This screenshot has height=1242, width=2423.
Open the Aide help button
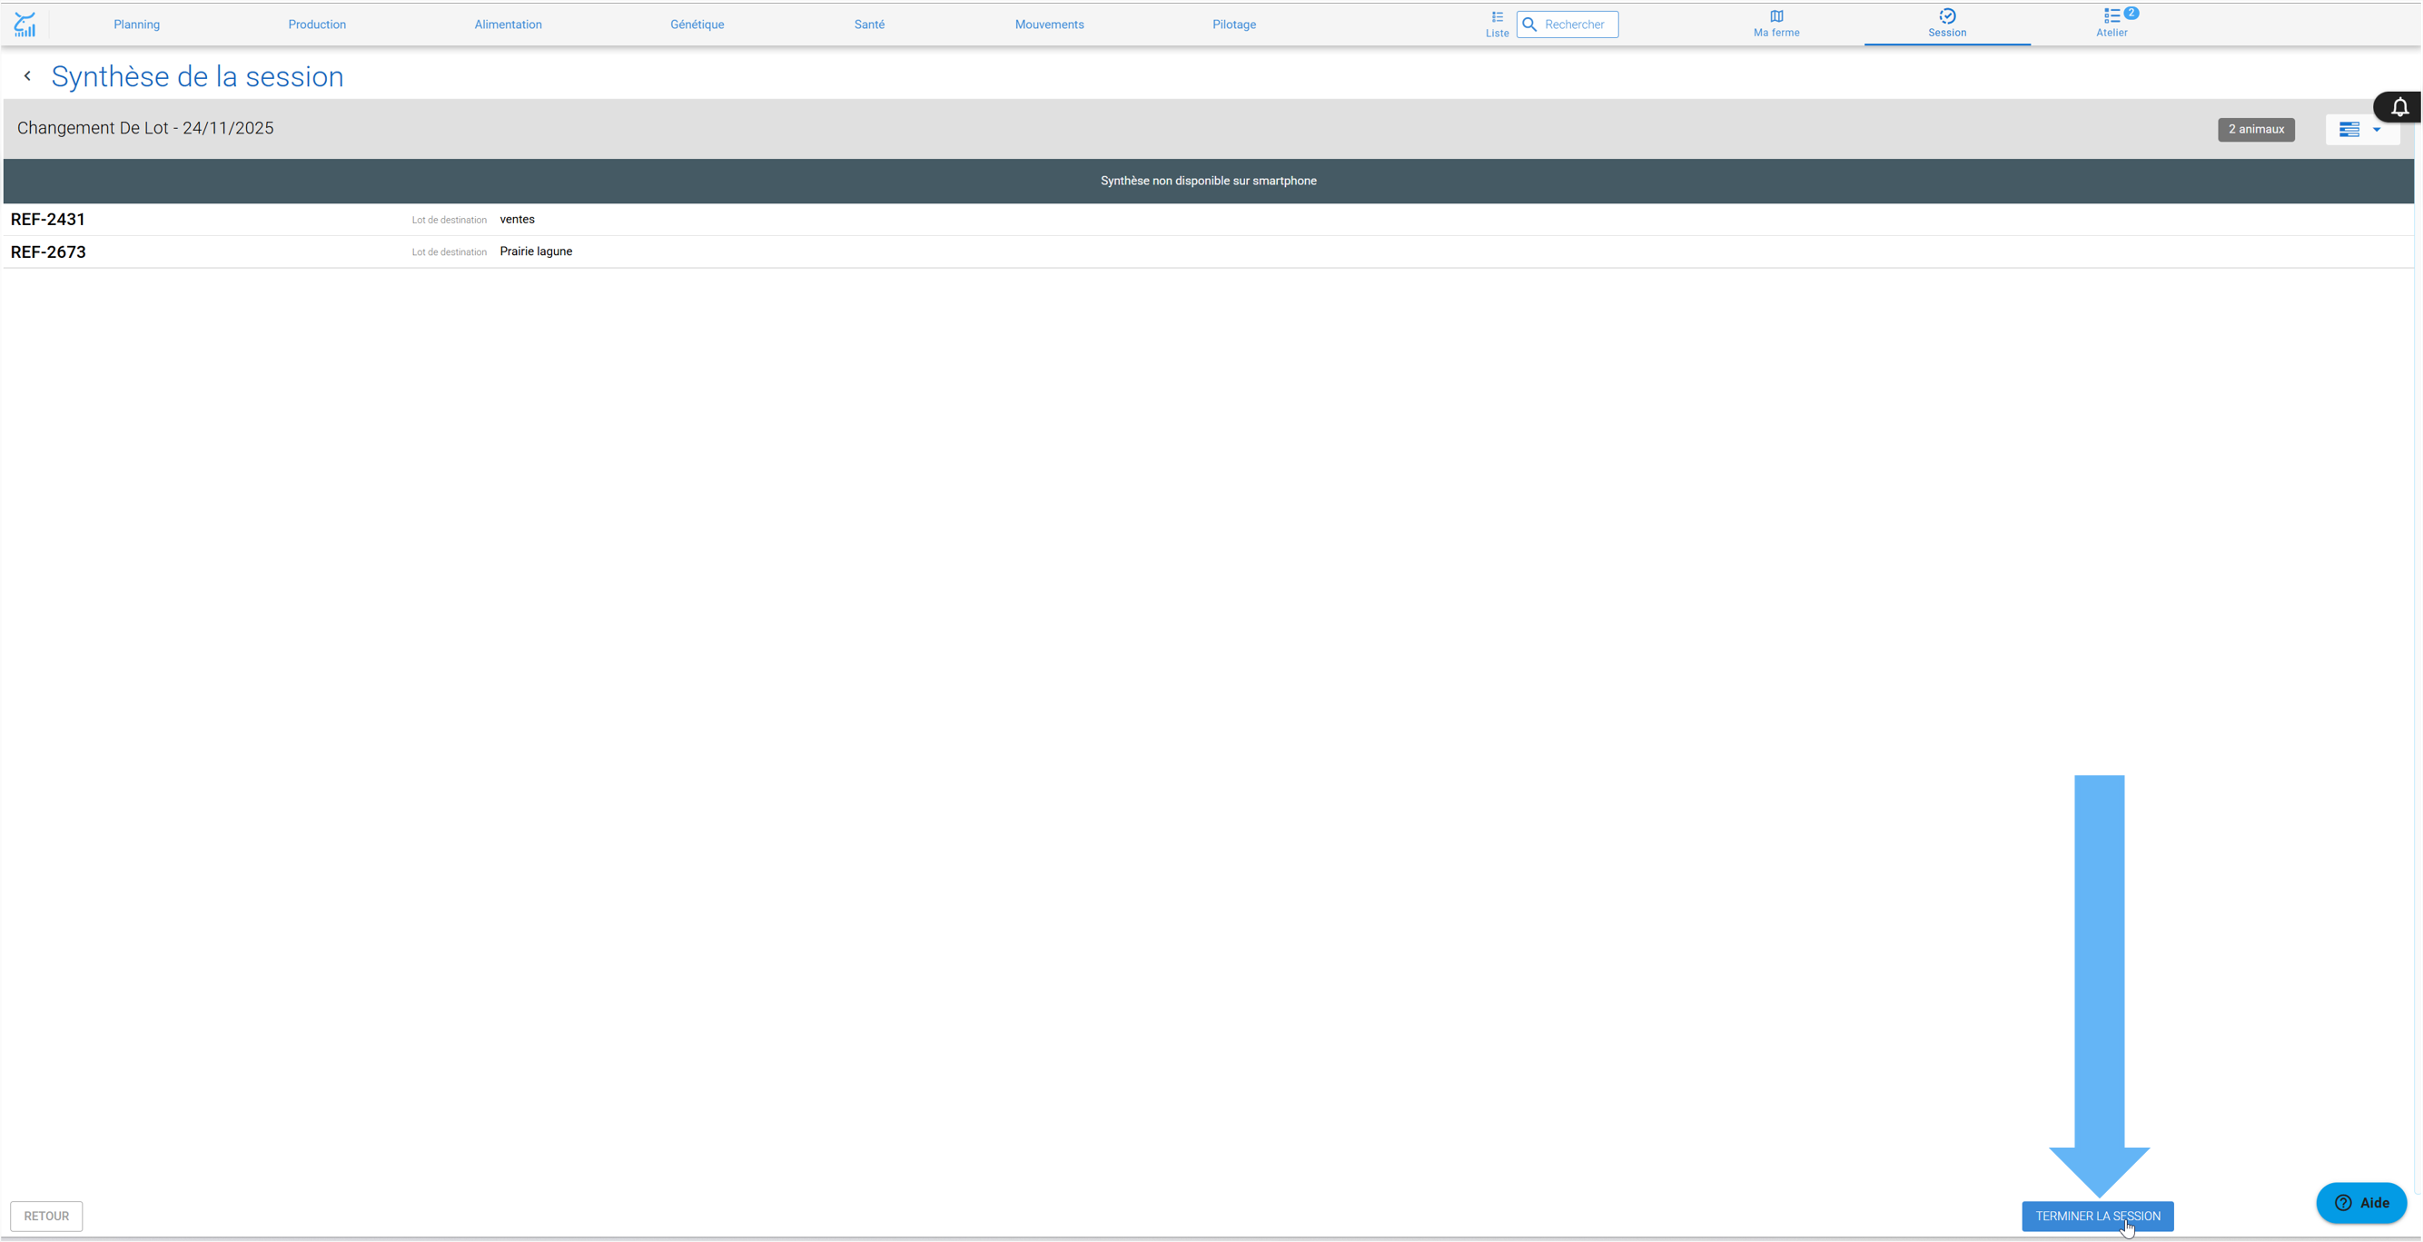coord(2361,1203)
